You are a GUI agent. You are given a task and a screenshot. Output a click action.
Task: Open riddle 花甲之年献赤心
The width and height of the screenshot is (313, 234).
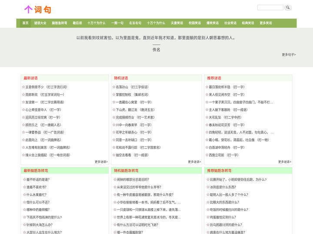[x=134, y=132]
